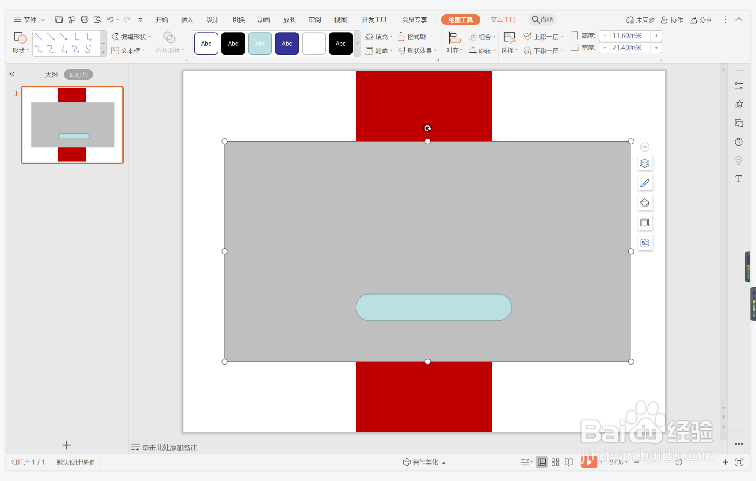This screenshot has width=756, height=481.
Task: Switch to normal view in status bar
Action: [542, 462]
